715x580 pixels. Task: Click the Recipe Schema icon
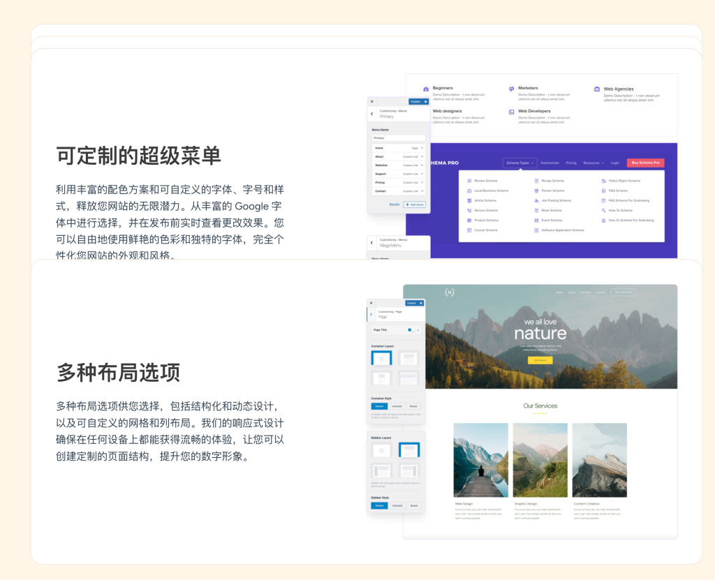pos(537,181)
